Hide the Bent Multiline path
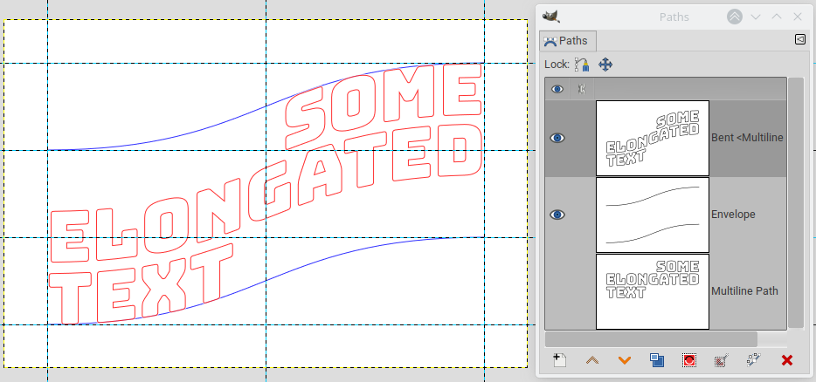This screenshot has height=382, width=816. 557,138
